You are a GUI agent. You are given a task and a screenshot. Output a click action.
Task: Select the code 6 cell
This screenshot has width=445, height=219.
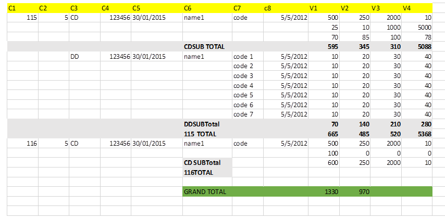tap(248, 105)
